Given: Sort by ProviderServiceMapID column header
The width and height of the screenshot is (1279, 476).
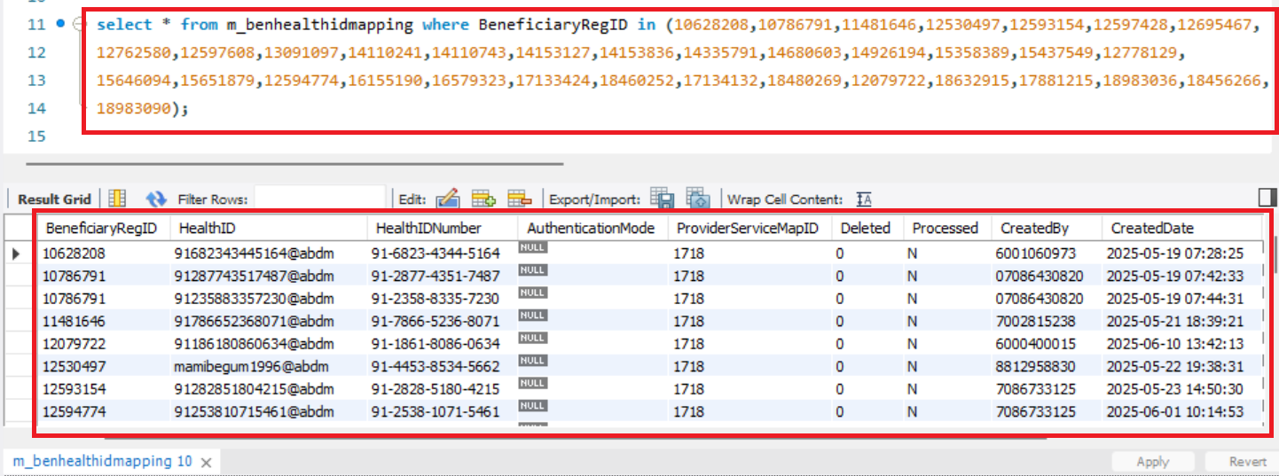Looking at the screenshot, I should pos(751,228).
